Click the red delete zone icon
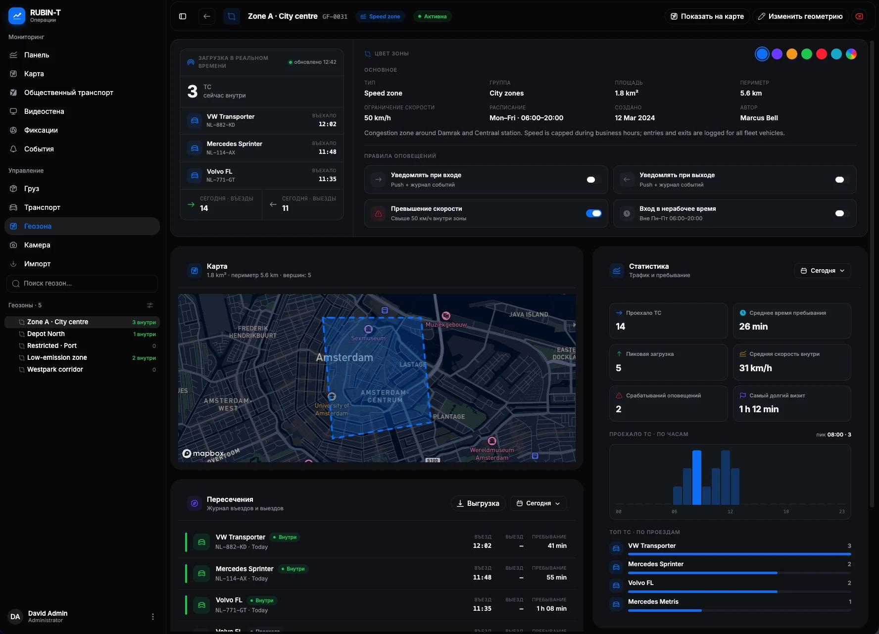 tap(860, 16)
